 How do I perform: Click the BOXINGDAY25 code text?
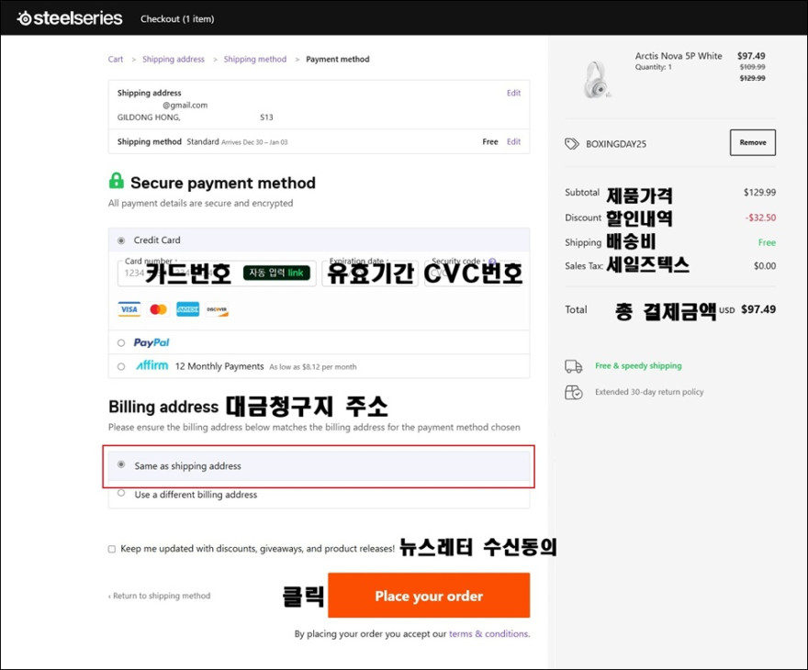pos(616,144)
